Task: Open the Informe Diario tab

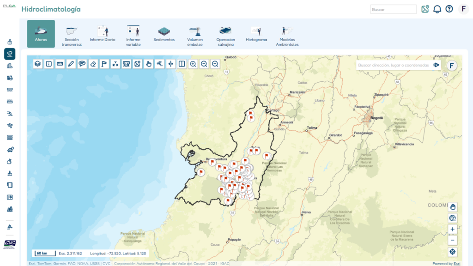Action: (103, 34)
